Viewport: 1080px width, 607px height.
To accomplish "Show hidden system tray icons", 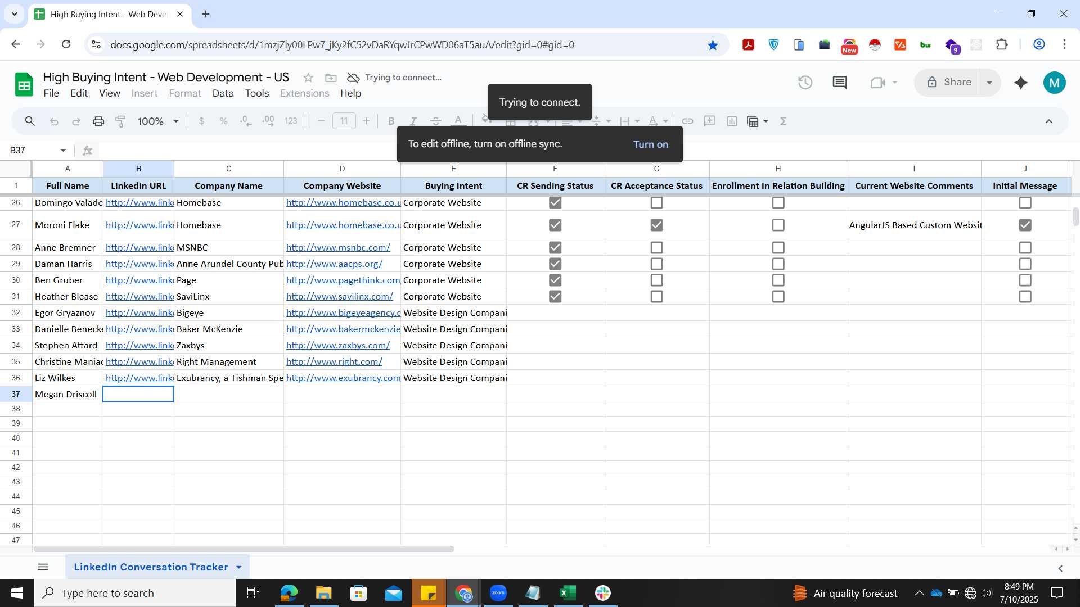I will [919, 593].
